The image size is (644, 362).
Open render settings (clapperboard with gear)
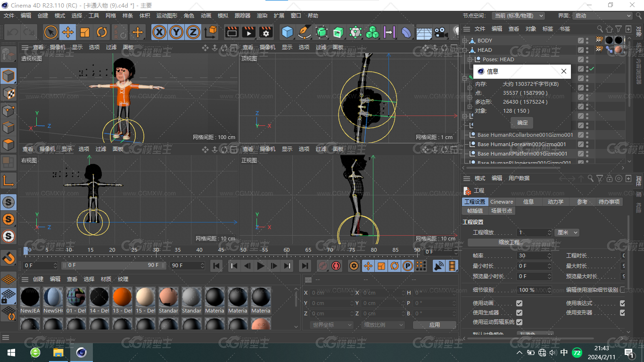(266, 32)
